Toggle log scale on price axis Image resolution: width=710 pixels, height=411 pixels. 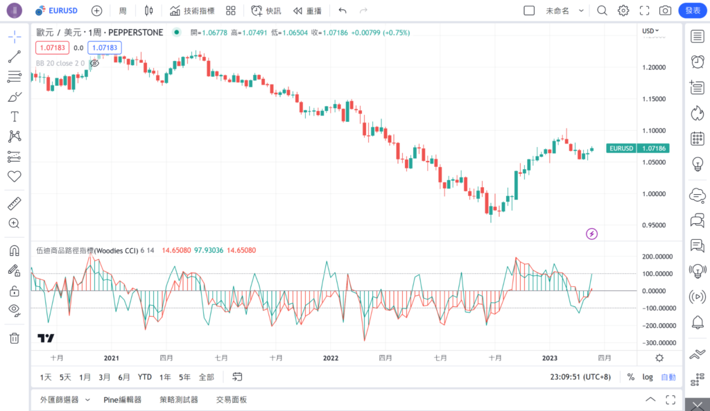click(x=648, y=377)
